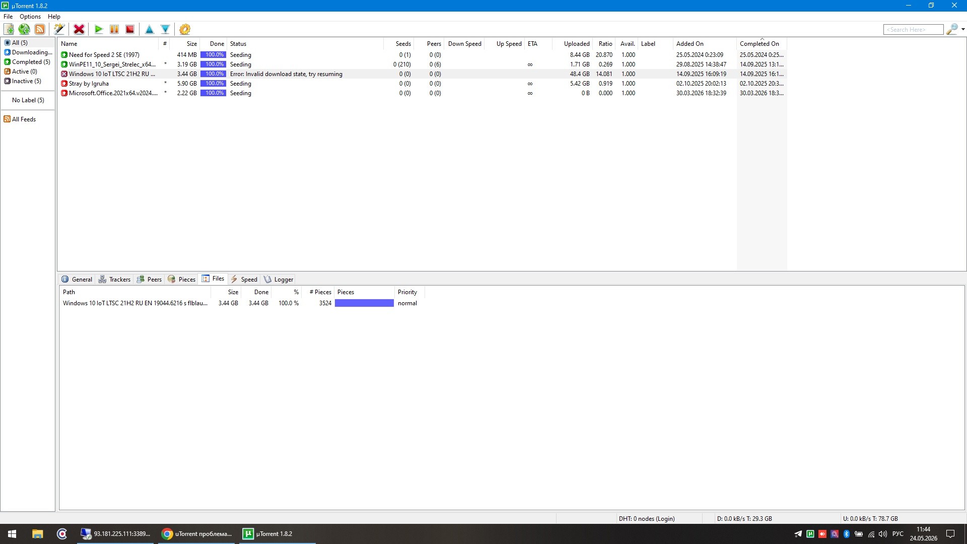Image resolution: width=967 pixels, height=544 pixels.
Task: Click the Bluetooth tray icon
Action: 847,534
